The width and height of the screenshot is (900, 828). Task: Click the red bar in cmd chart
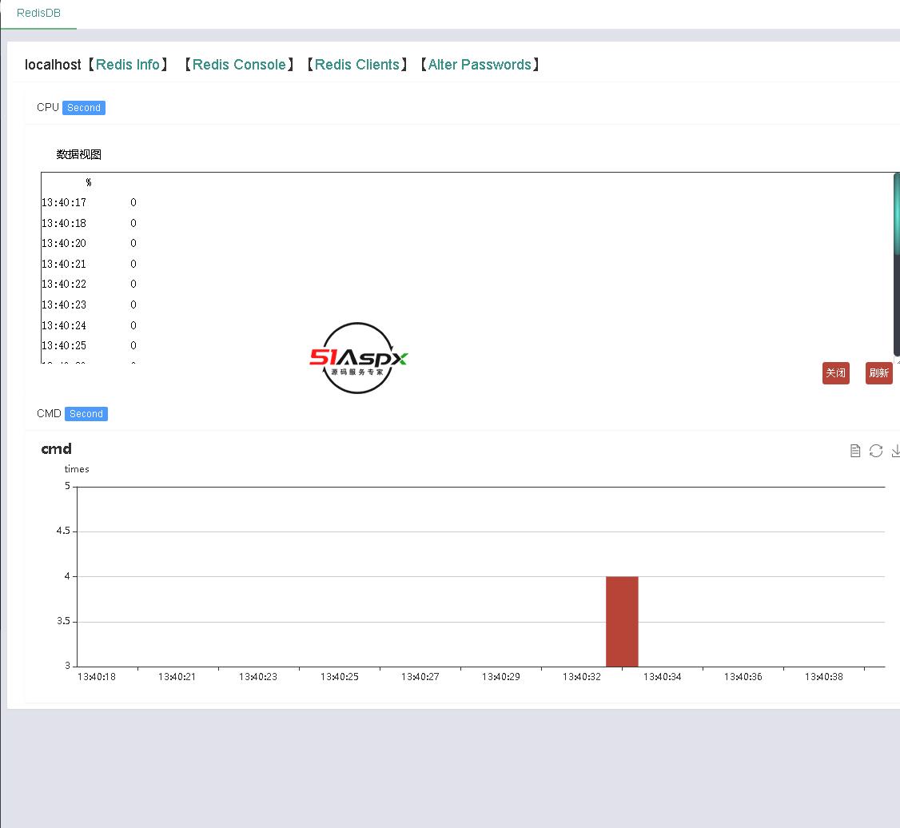coord(622,621)
